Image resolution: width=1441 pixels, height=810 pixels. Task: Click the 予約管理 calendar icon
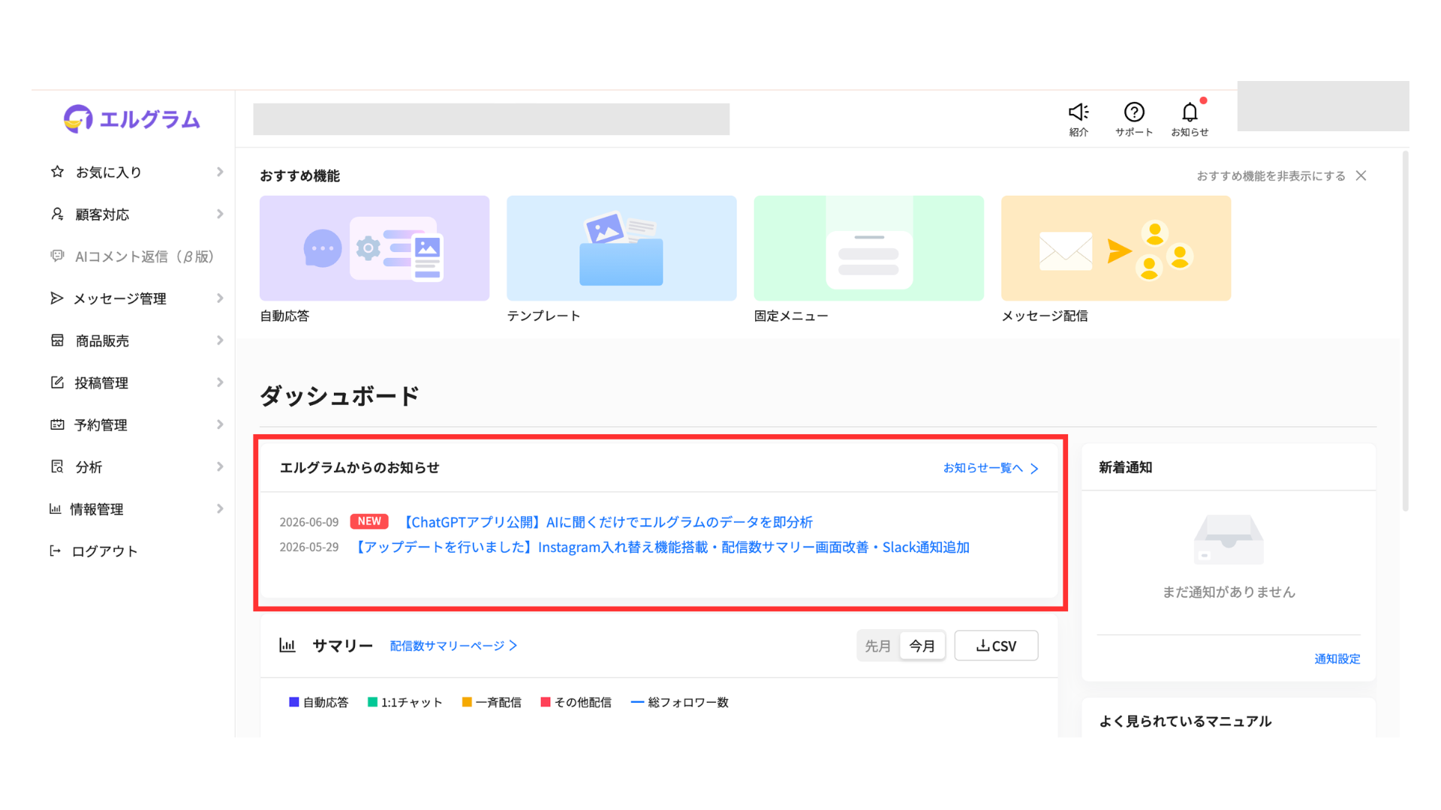[57, 424]
